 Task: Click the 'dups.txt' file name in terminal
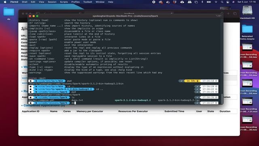click(x=77, y=100)
